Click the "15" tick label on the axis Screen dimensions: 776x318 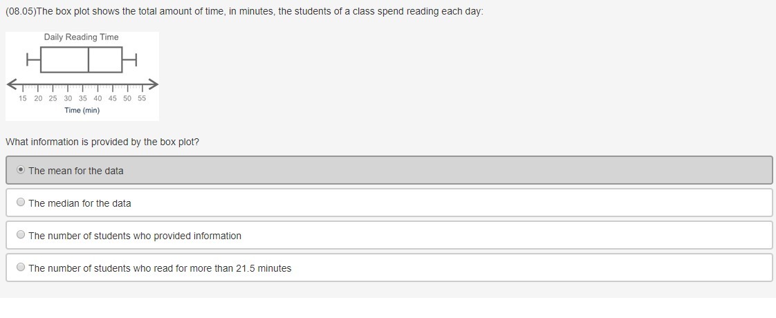pyautogui.click(x=23, y=99)
